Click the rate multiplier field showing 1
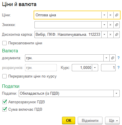Image resolution: width=122 pixels, height=125 pixels. pos(108,68)
